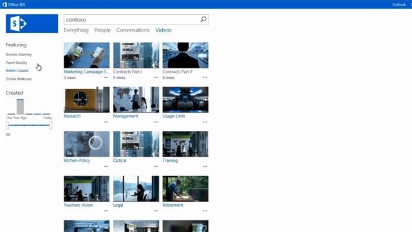Viewport: 412px width, 232px height.
Task: Click right handle of Created slider
Action: click(50, 125)
